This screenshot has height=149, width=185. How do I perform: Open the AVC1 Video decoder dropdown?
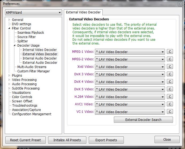pos(130,104)
